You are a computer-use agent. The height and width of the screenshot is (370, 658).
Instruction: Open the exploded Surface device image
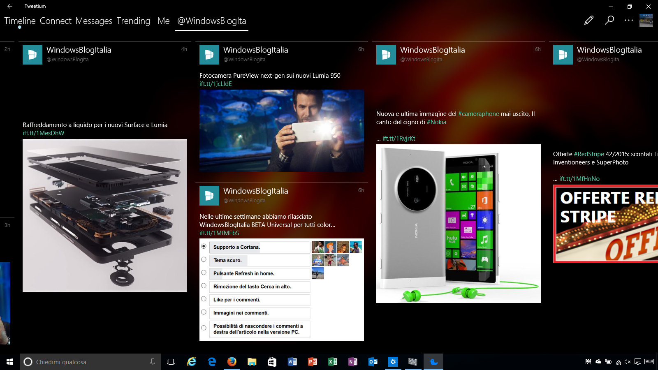[x=105, y=215]
